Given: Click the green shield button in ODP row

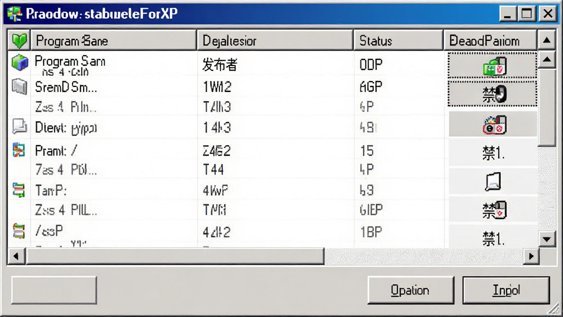Looking at the screenshot, I should tap(492, 66).
